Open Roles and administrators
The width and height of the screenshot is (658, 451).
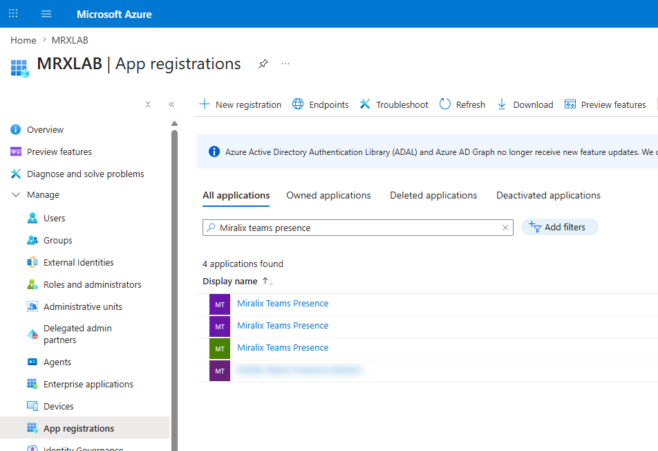(93, 285)
